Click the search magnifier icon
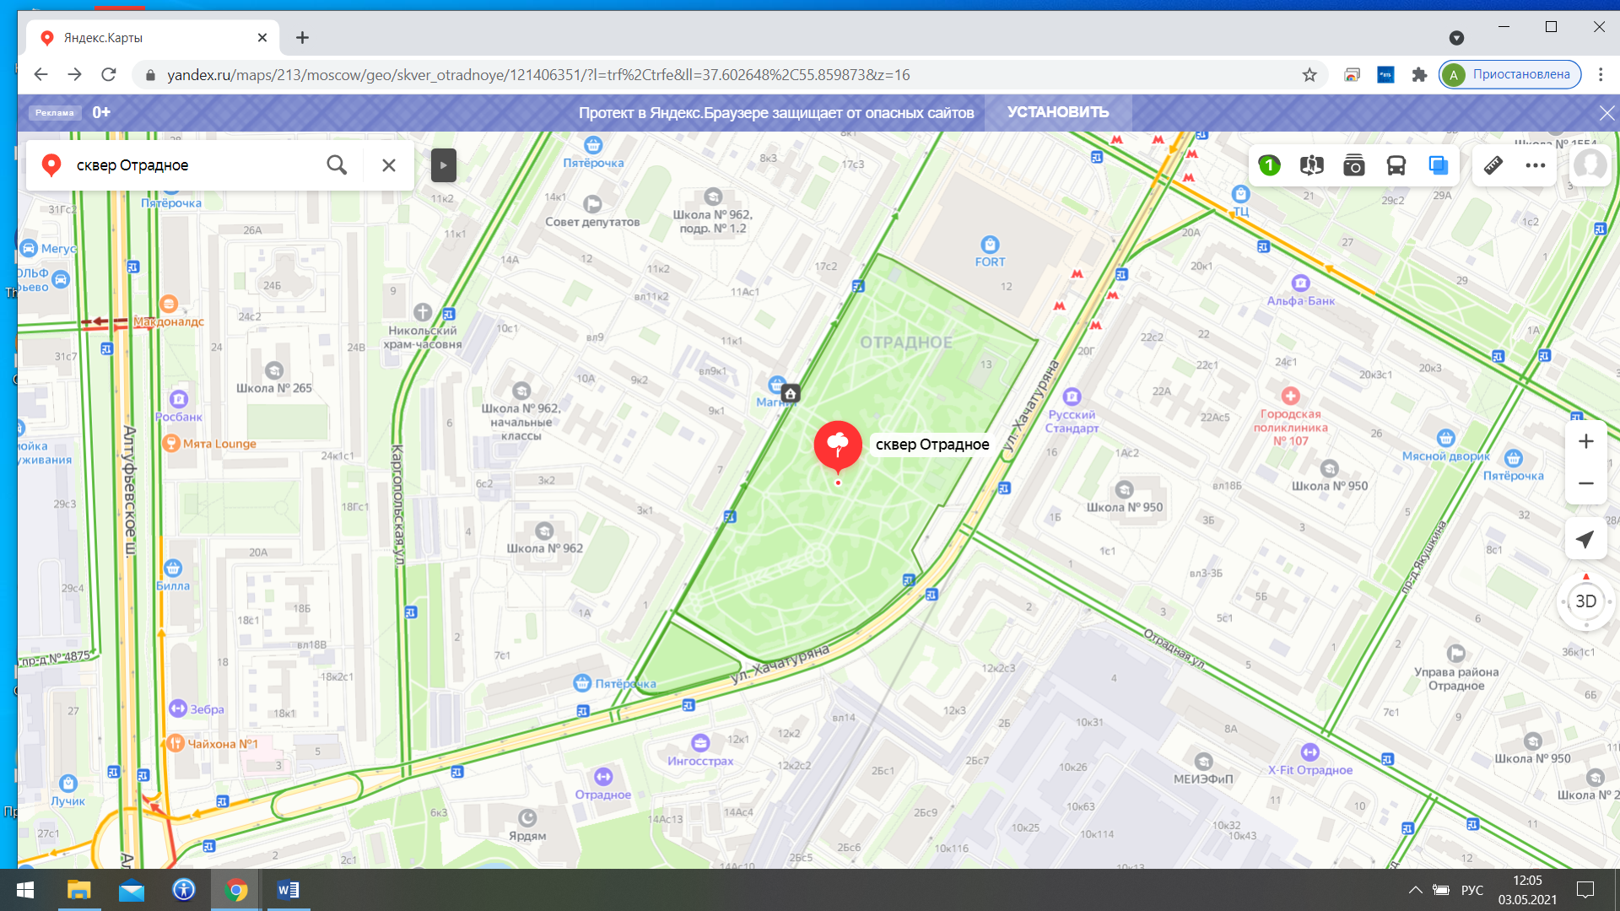The height and width of the screenshot is (911, 1620). click(337, 165)
